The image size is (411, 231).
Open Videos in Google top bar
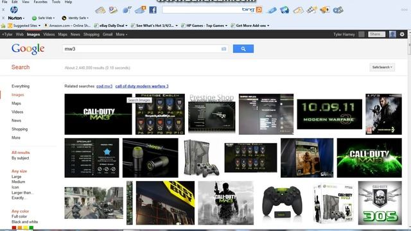tap(49, 34)
